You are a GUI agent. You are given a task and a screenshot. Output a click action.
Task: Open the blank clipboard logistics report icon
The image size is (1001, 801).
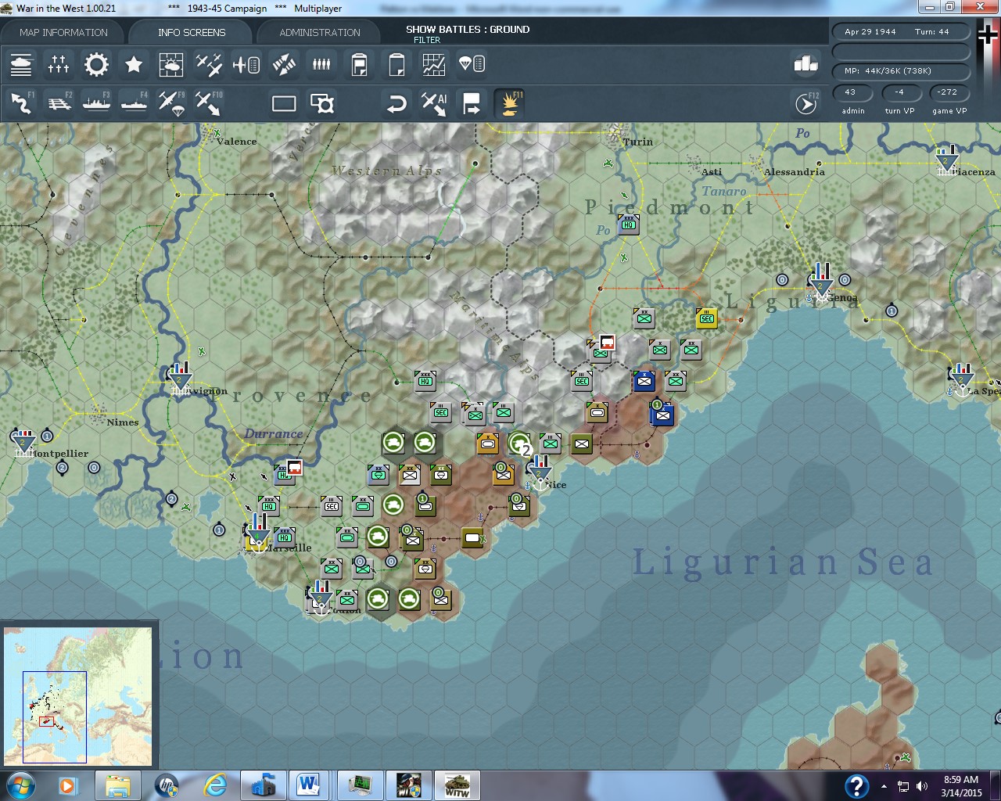(x=396, y=64)
